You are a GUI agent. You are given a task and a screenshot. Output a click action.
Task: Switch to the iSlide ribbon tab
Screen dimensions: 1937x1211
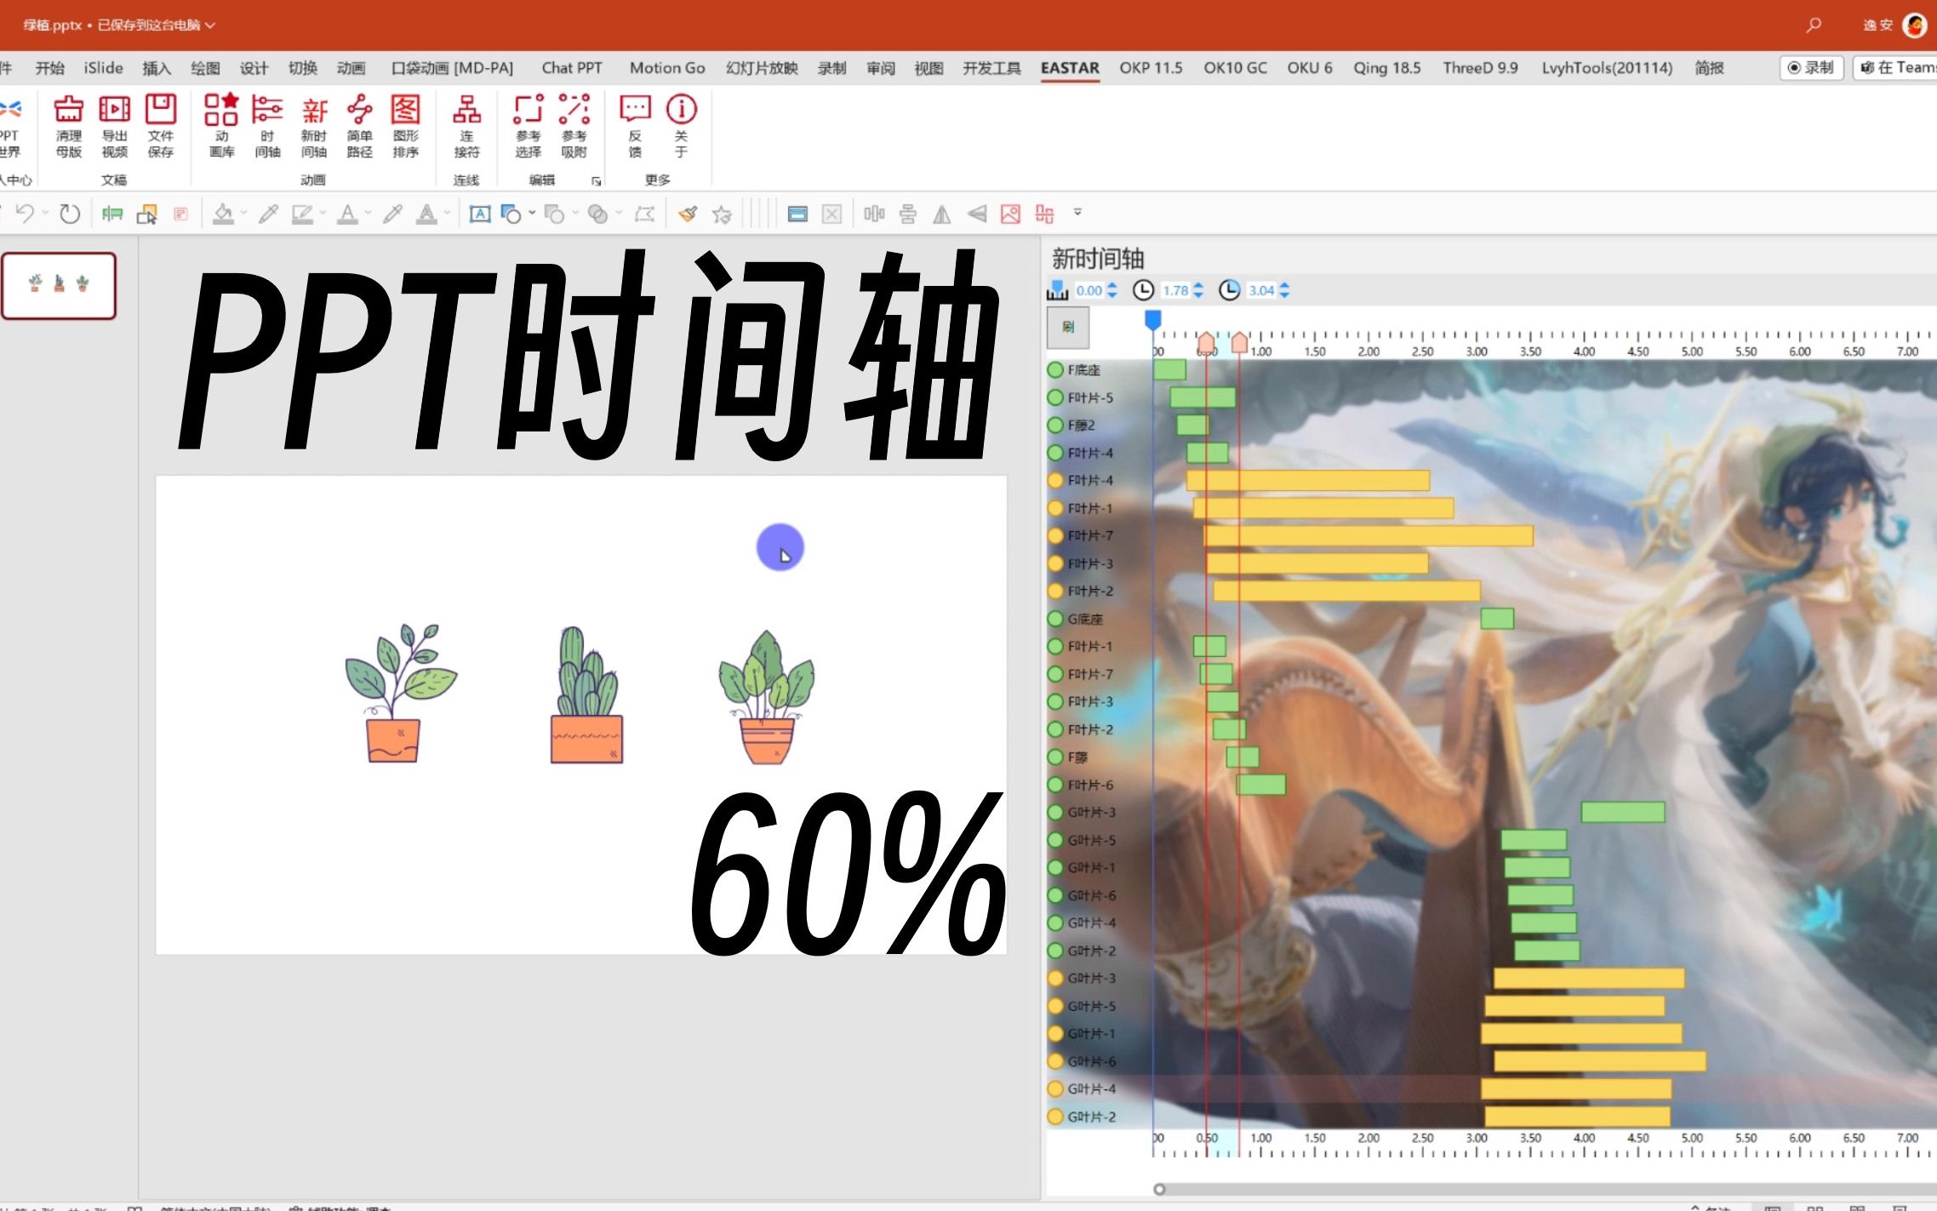pos(103,68)
